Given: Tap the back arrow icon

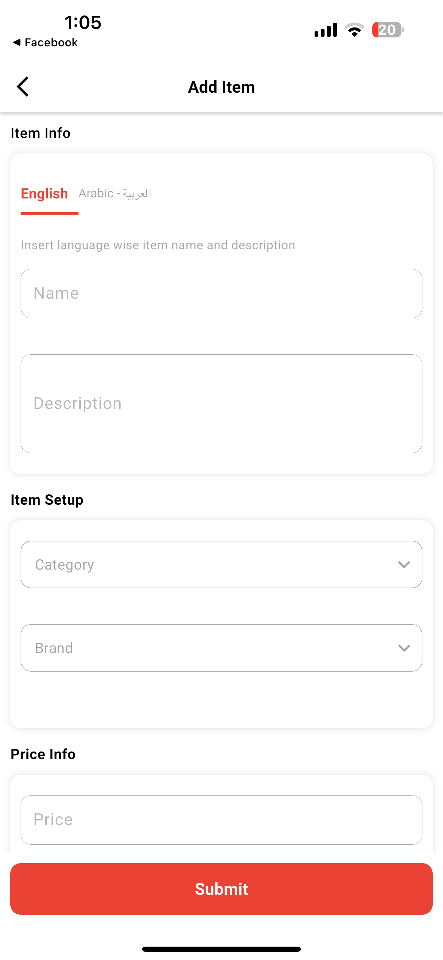Looking at the screenshot, I should click(23, 87).
